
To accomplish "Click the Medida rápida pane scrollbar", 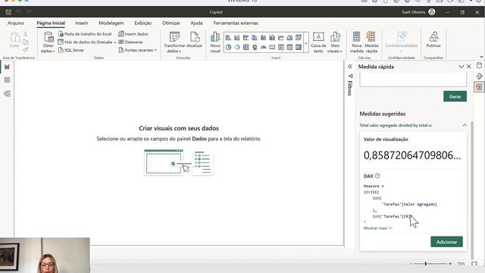I will (472, 190).
